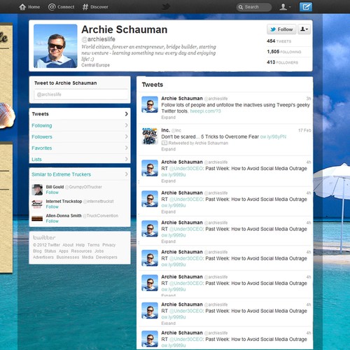This screenshot has height=350, width=350.
Task: Click the 454 Tweets count
Action: 279,41
